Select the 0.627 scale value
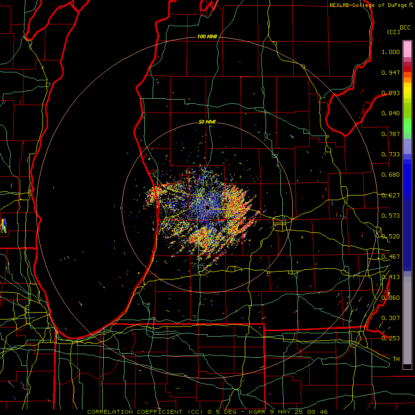 tap(391, 196)
